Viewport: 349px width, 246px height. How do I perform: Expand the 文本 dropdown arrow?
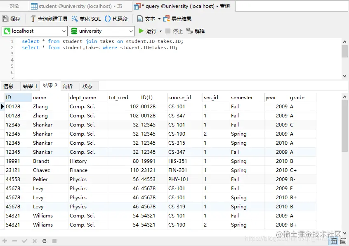coord(159,19)
